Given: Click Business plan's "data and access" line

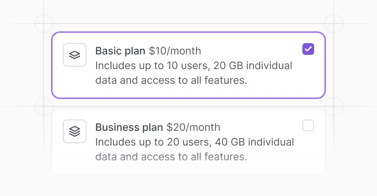Looking at the screenshot, I should [171, 157].
